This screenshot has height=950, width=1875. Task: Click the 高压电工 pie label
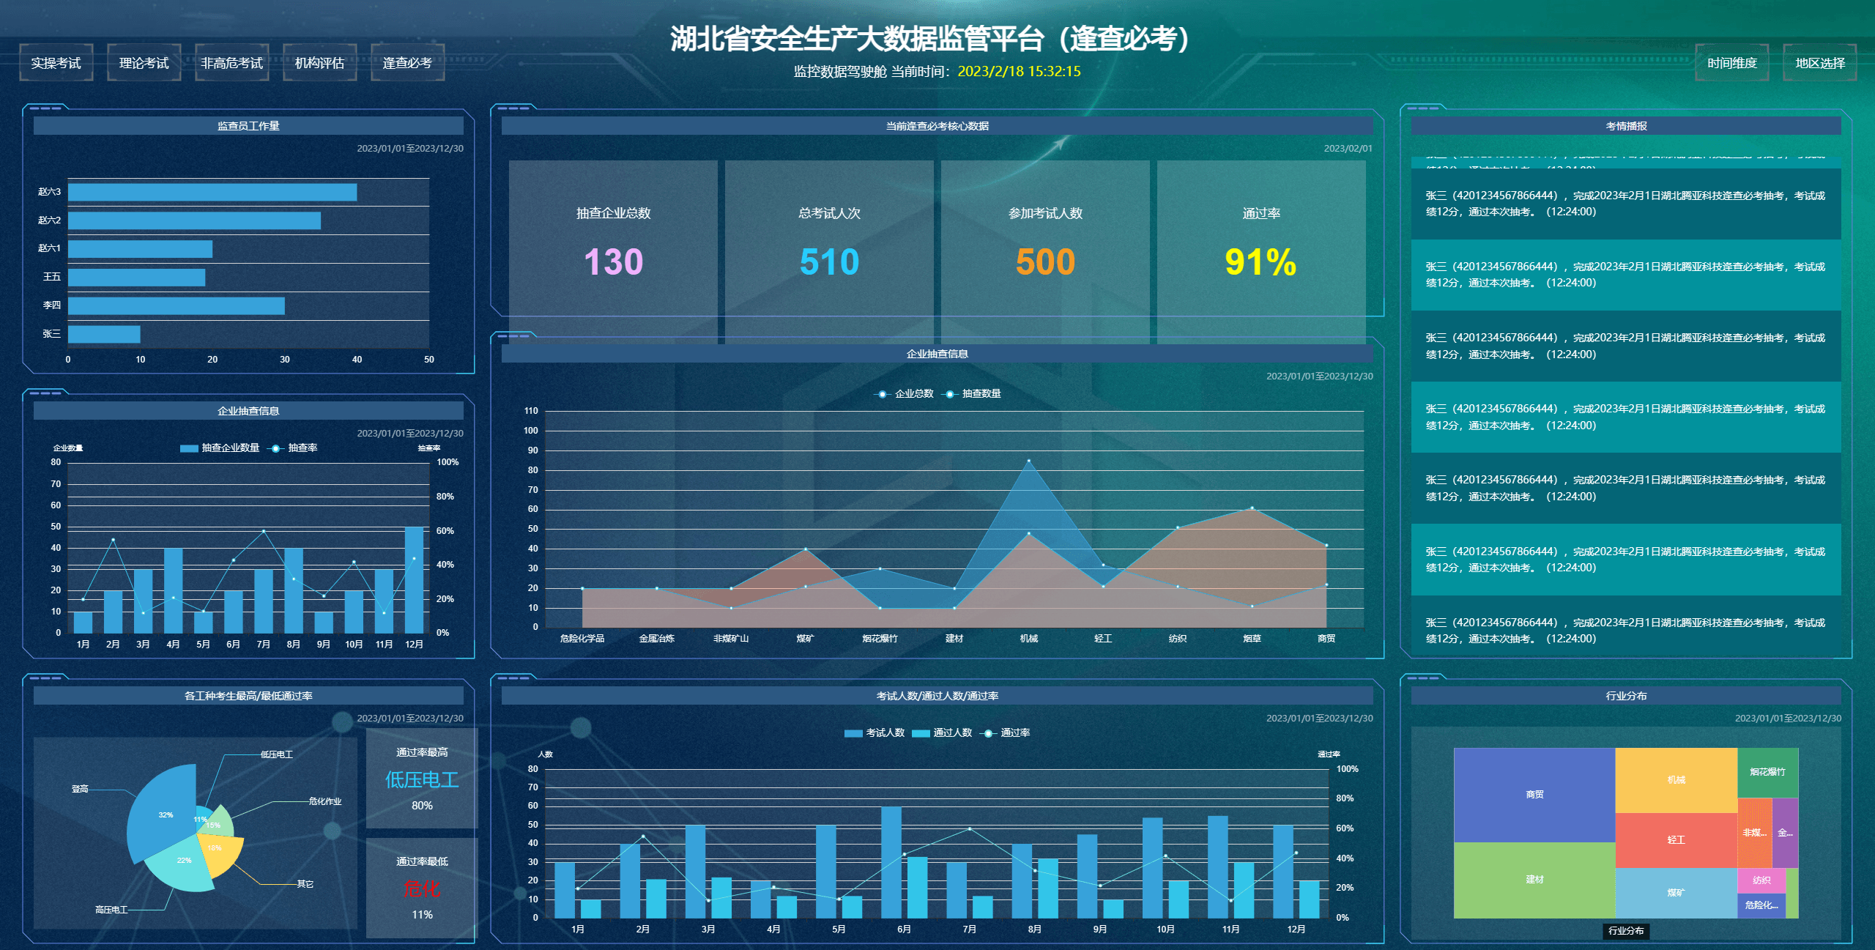click(x=111, y=910)
